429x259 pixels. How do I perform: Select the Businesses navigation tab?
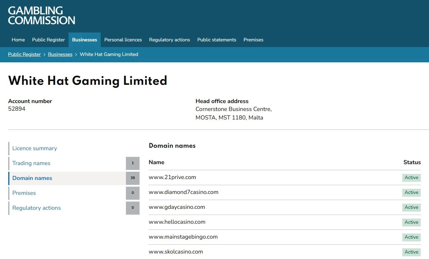click(x=85, y=40)
